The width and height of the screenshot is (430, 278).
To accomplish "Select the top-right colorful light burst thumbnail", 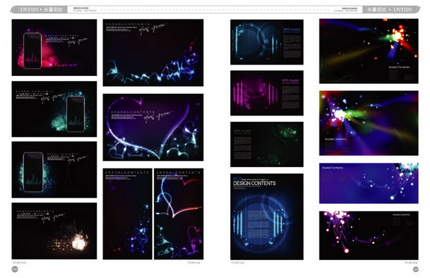I will pyautogui.click(x=369, y=51).
